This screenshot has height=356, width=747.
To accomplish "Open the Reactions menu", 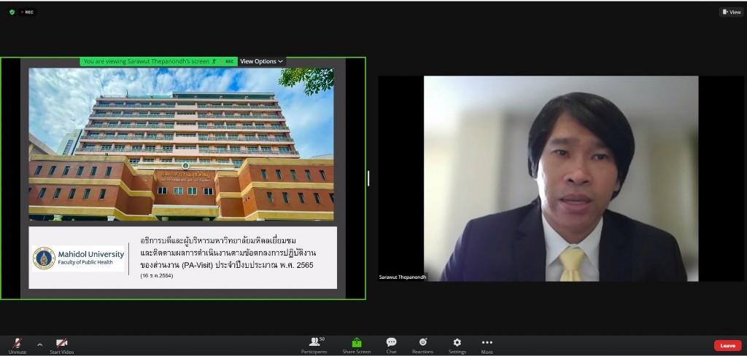I will (422, 344).
